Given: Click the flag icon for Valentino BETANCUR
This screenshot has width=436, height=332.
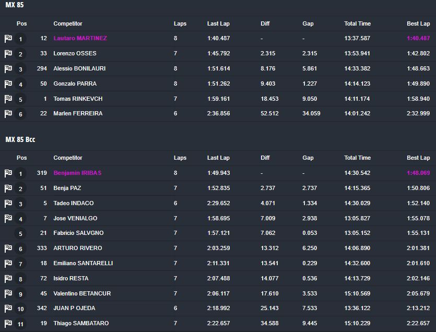Looking at the screenshot, I should click(x=8, y=294).
